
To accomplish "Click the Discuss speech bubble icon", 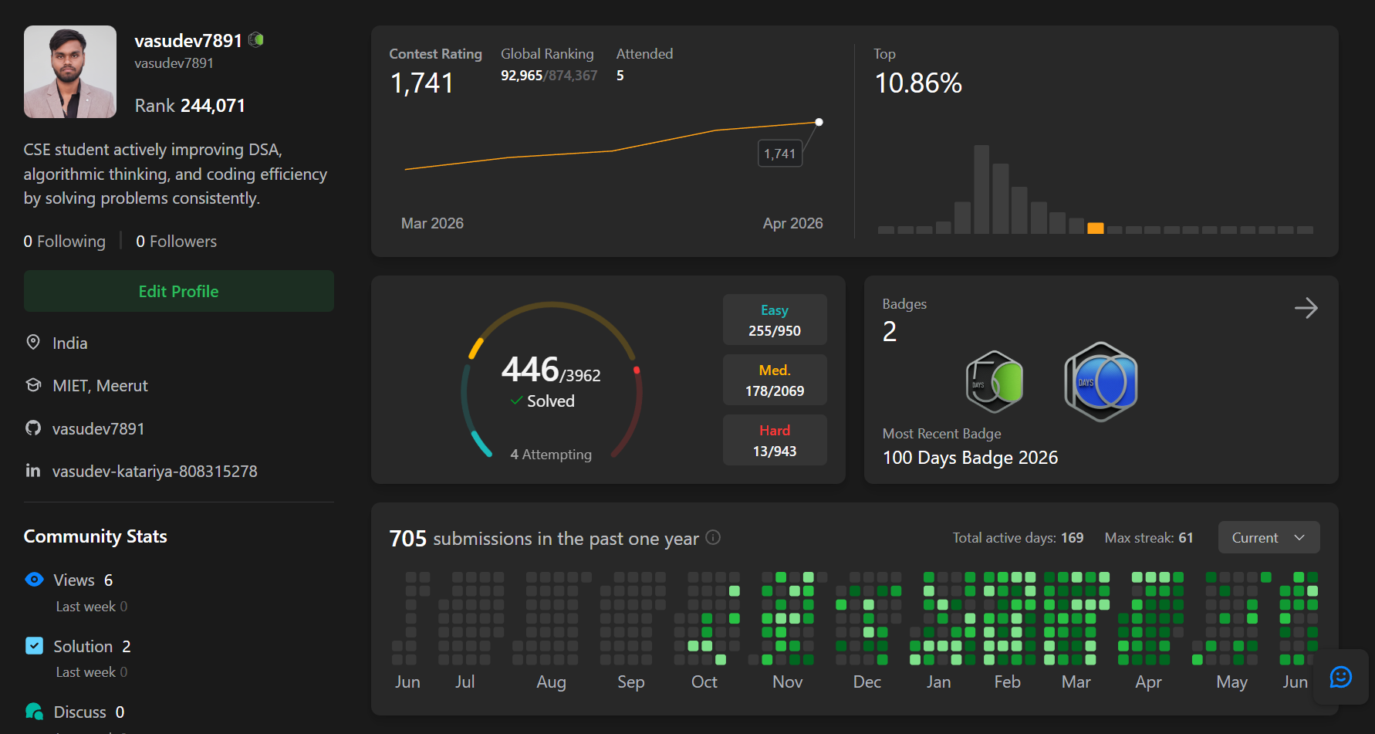I will (34, 711).
